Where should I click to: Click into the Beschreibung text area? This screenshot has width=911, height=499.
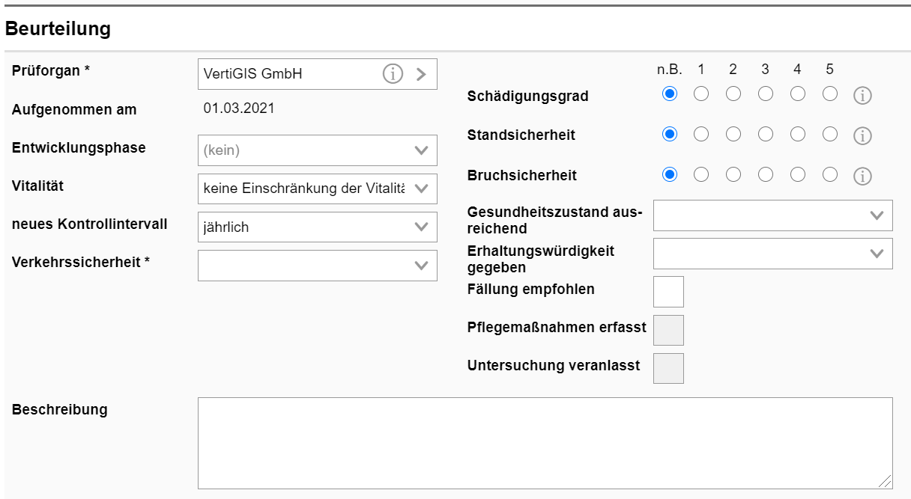click(x=545, y=443)
